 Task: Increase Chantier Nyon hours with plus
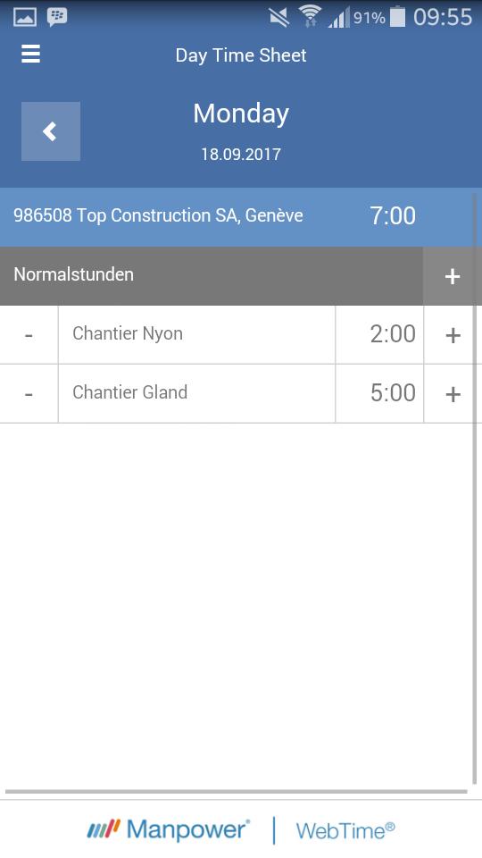coord(453,335)
